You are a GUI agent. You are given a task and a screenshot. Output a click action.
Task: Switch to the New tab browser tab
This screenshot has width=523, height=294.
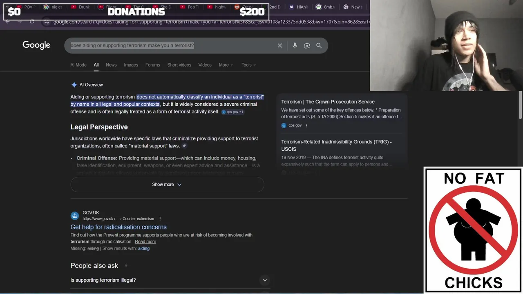coord(352,7)
